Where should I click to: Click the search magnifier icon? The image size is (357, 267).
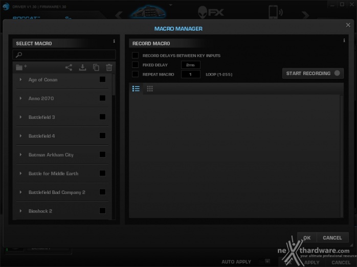(19, 55)
